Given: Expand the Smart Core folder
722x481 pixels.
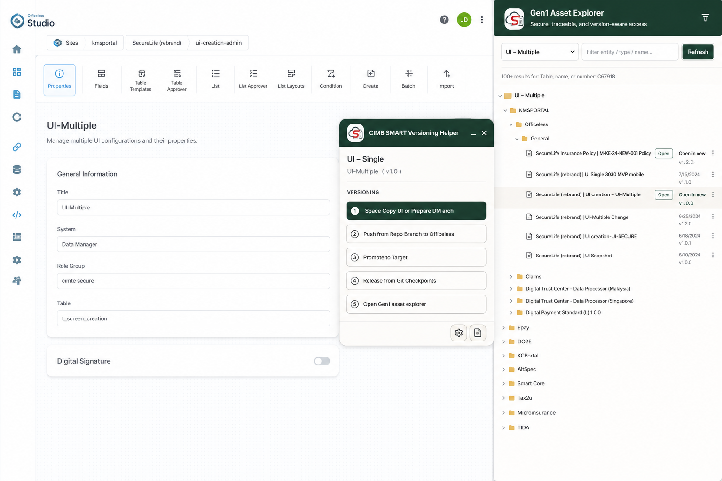Looking at the screenshot, I should [x=503, y=384].
